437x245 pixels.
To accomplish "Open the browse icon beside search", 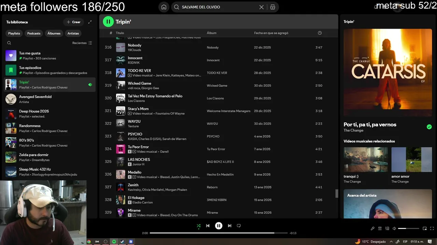I will (x=272, y=7).
